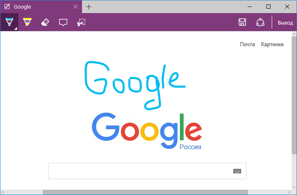Minimize the browser window
297x195 pixels.
point(250,7)
